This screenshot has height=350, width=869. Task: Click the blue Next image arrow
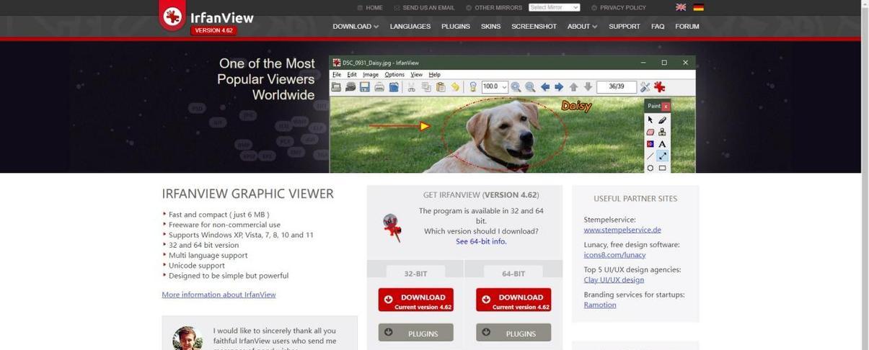coord(559,86)
